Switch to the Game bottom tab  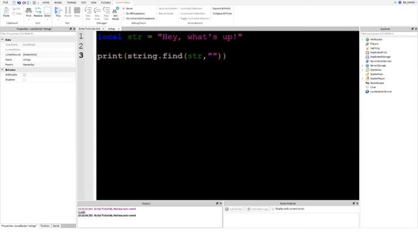(56, 226)
